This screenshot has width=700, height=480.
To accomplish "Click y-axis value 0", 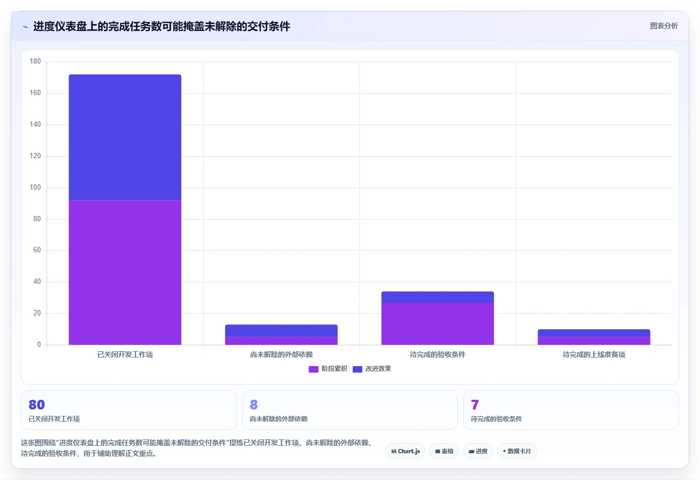I will click(x=39, y=345).
